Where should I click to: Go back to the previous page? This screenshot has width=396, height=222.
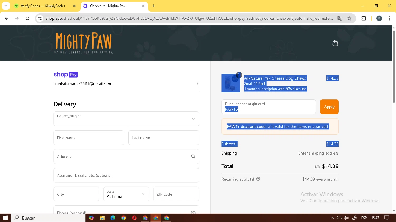point(7,18)
